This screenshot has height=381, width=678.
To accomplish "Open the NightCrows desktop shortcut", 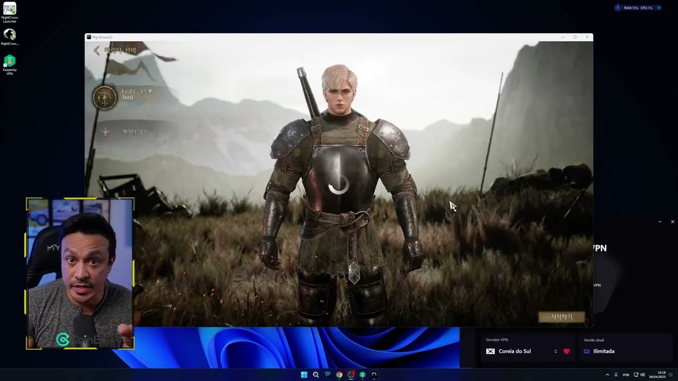I will tap(10, 37).
